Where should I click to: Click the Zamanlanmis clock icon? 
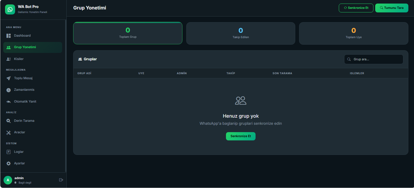[x=9, y=90]
